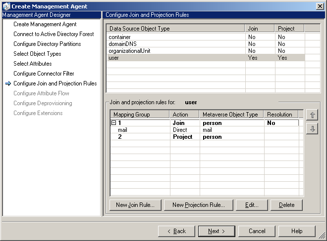Click the Create Management Agent title icon

point(5,6)
